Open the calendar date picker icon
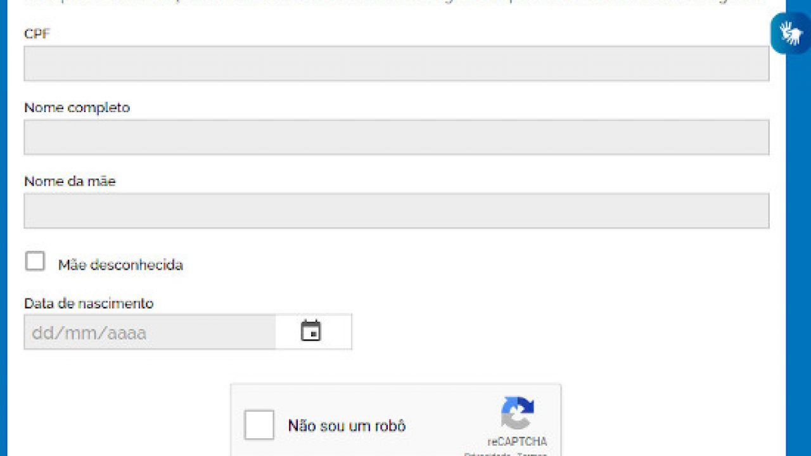This screenshot has height=456, width=811. click(x=310, y=331)
